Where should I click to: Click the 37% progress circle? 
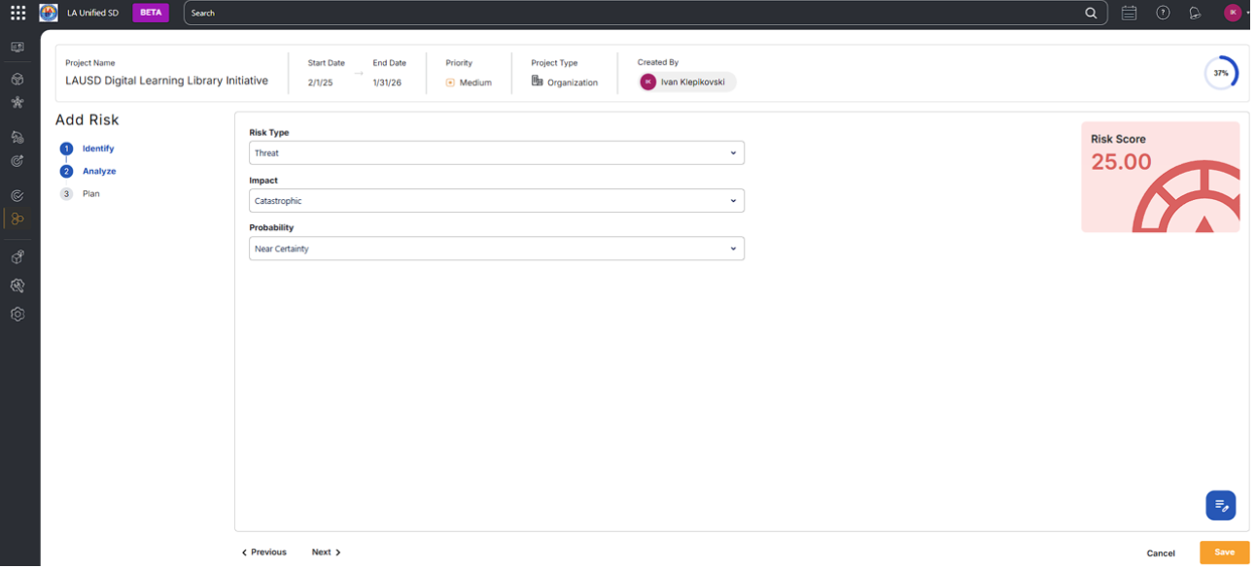point(1221,73)
